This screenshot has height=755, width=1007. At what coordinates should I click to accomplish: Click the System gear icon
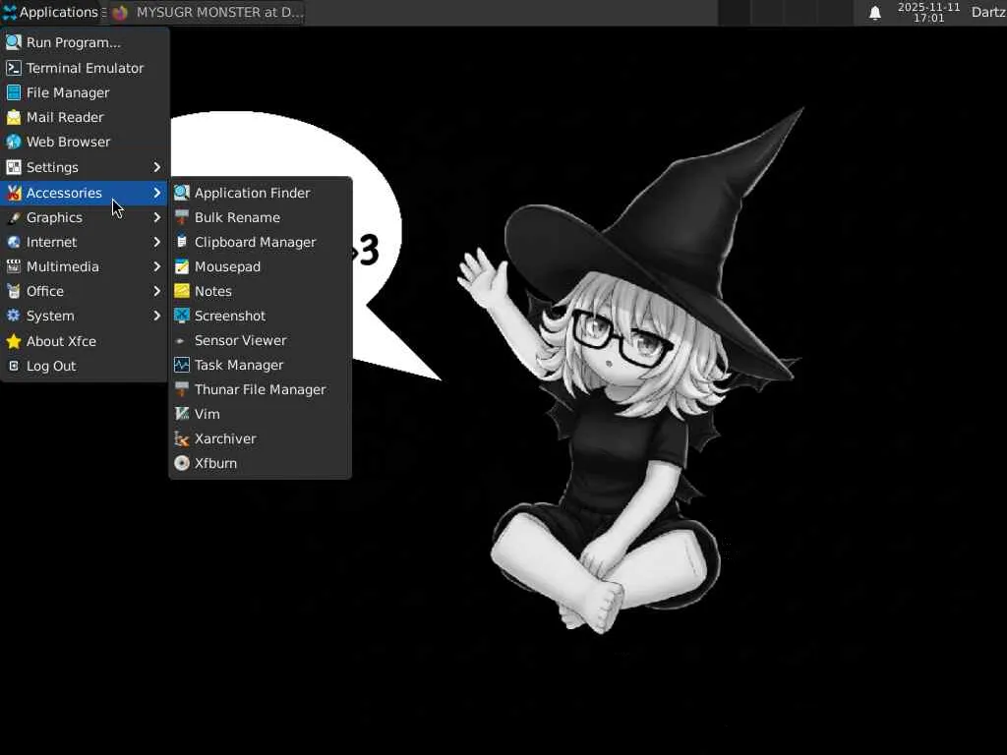tap(14, 316)
